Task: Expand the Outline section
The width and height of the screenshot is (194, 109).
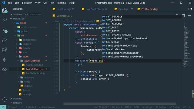Action: pyautogui.click(x=17, y=99)
